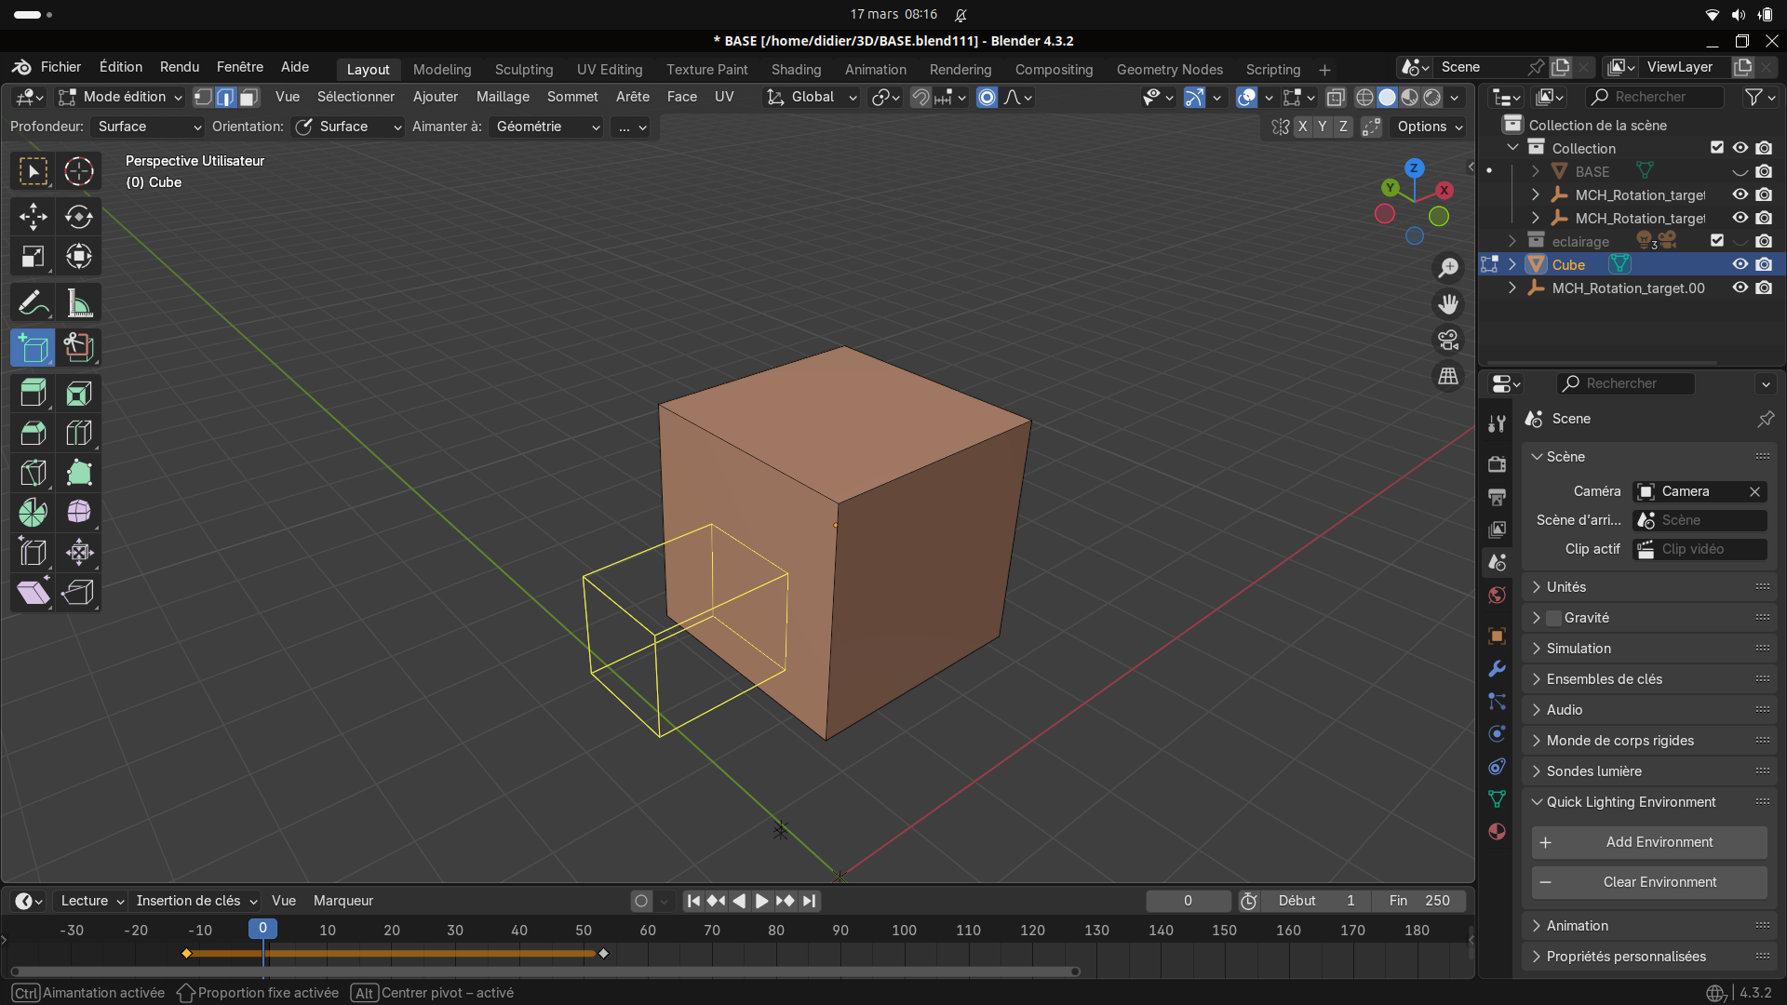
Task: Switch to the Sculpting workspace tab
Action: tap(523, 70)
